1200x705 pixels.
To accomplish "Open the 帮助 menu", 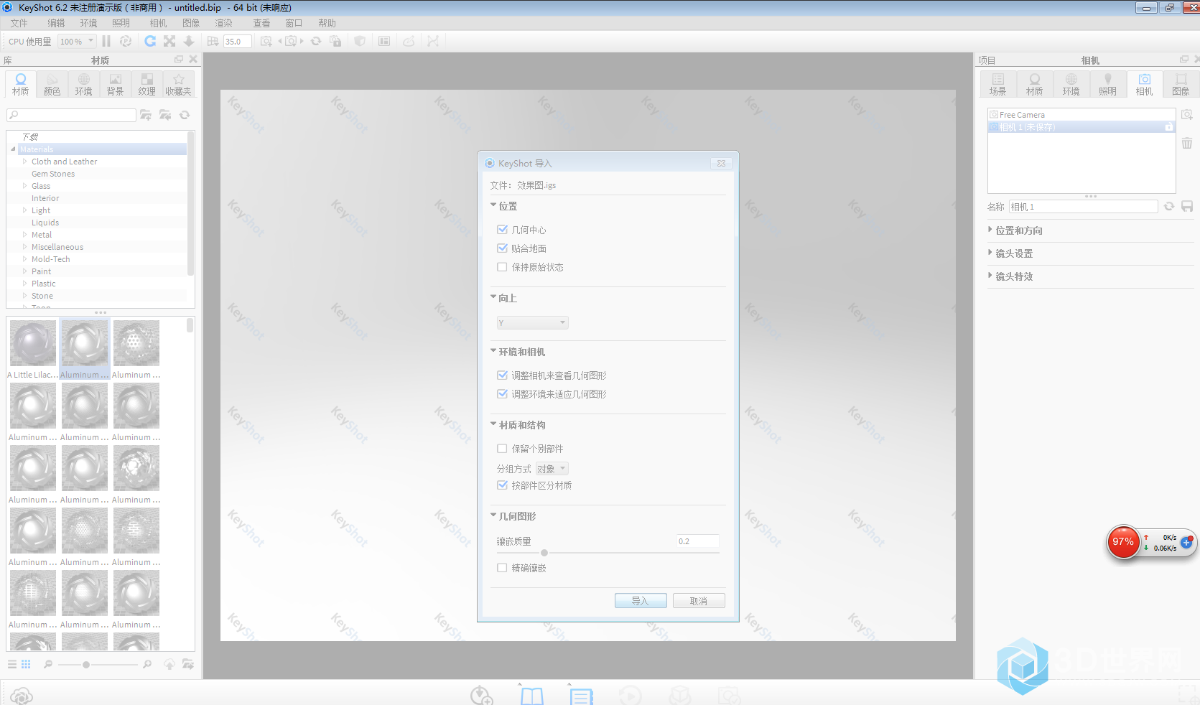I will [327, 23].
